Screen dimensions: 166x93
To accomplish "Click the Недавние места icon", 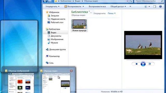I will coord(49,19).
